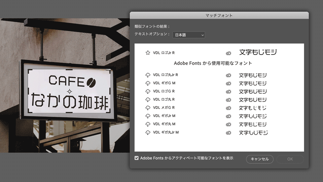
Task: Click 文字もじモジ preview for VDL ロゴJr R
Action: click(x=258, y=52)
